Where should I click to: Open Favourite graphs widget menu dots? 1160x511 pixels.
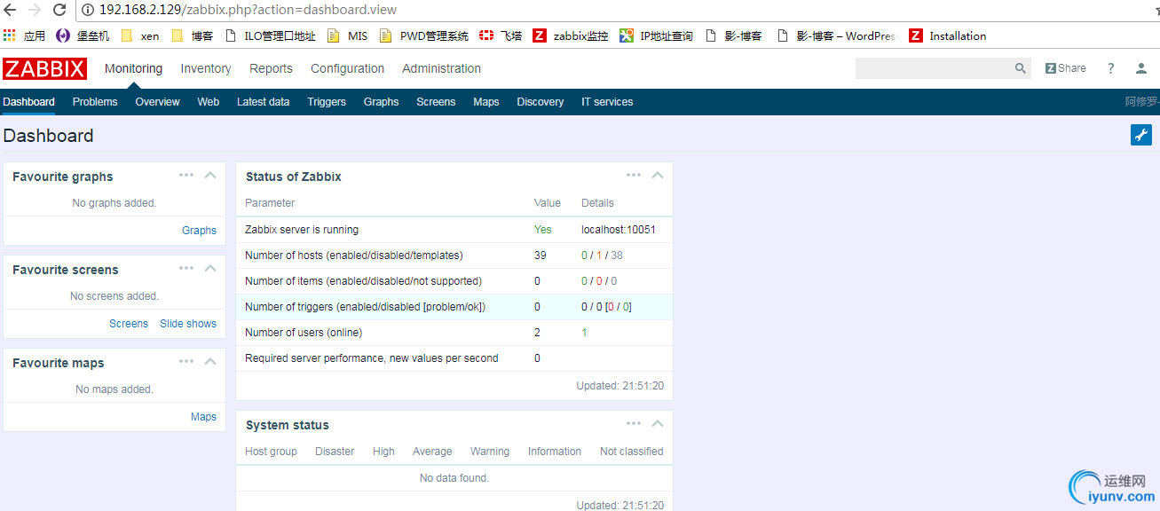tap(186, 175)
